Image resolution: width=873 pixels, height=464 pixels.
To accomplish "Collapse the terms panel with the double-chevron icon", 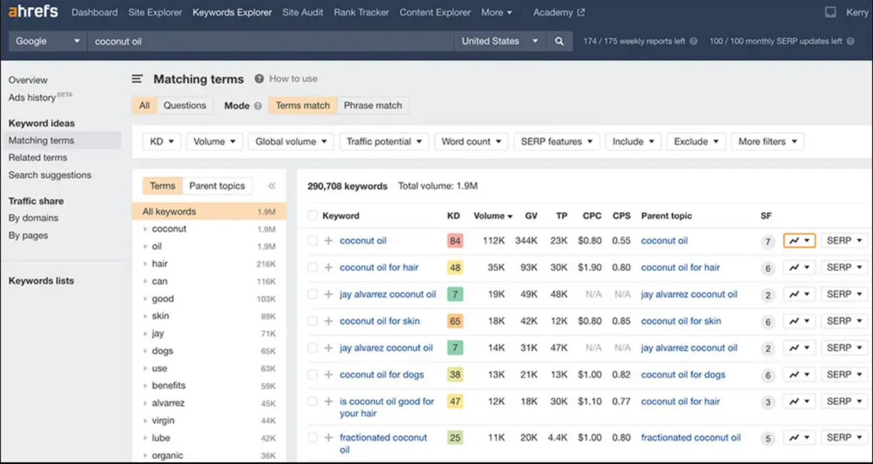I will tap(272, 186).
